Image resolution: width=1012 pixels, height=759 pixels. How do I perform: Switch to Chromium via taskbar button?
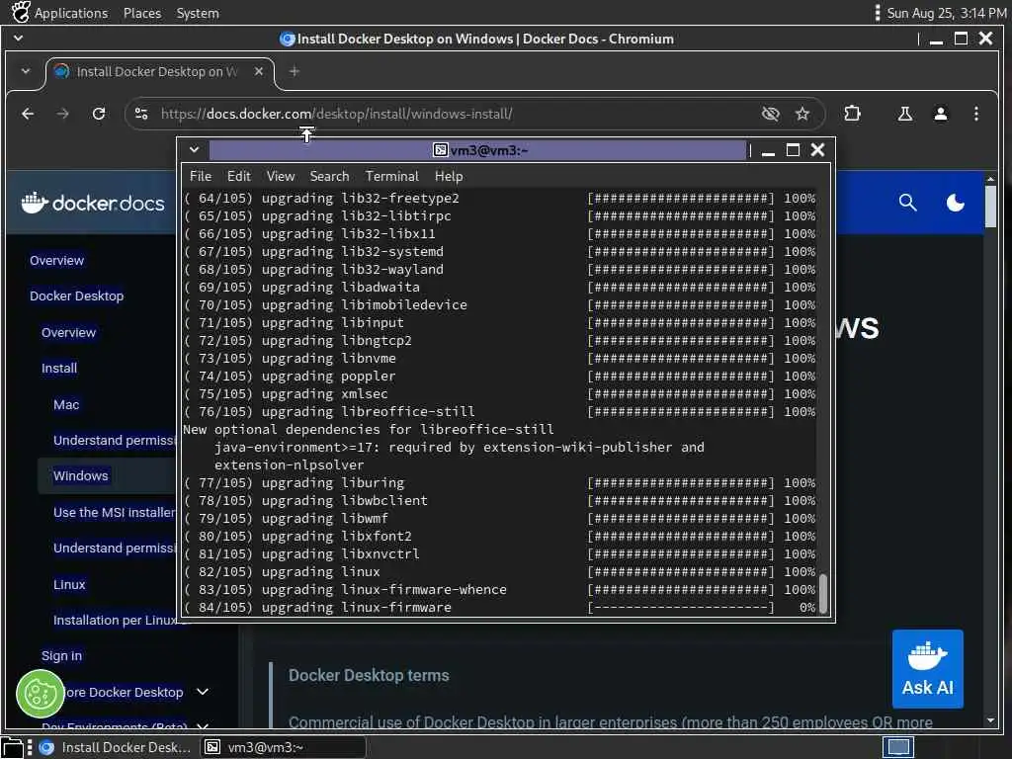point(116,747)
